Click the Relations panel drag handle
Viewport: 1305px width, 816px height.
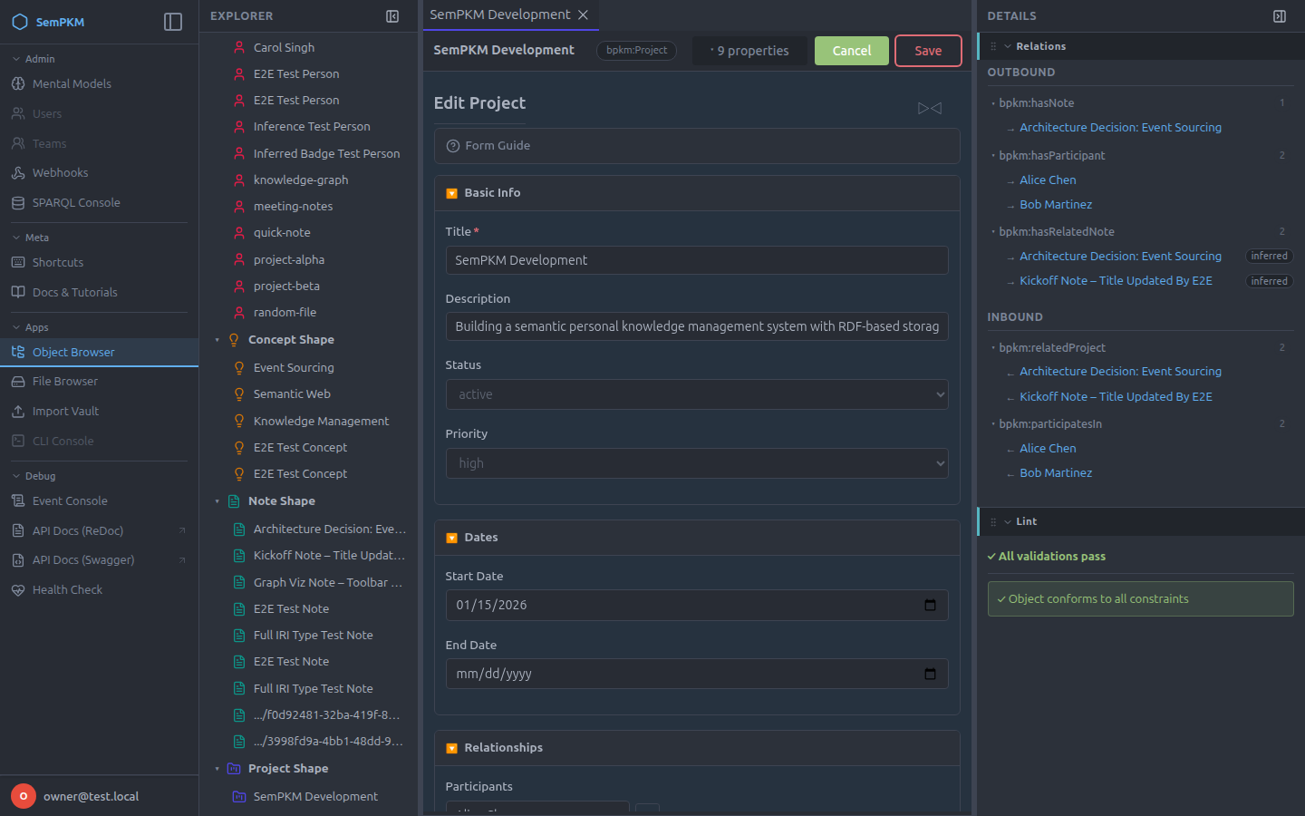pos(993,46)
